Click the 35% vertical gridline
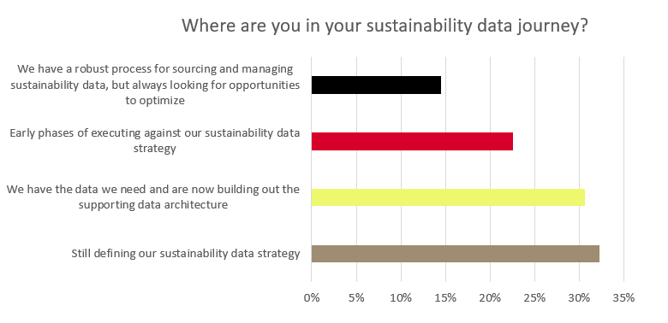 click(624, 168)
